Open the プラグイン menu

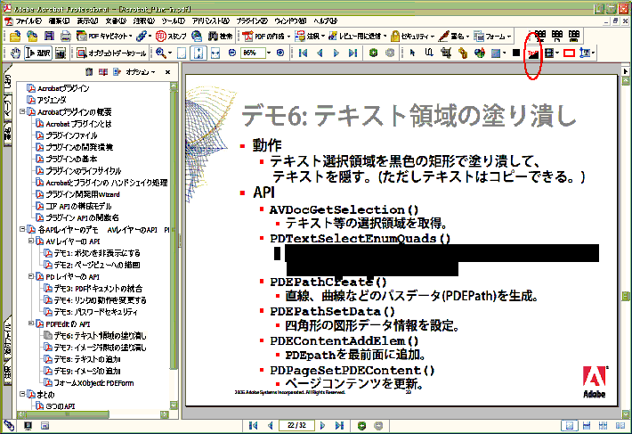pos(252,21)
